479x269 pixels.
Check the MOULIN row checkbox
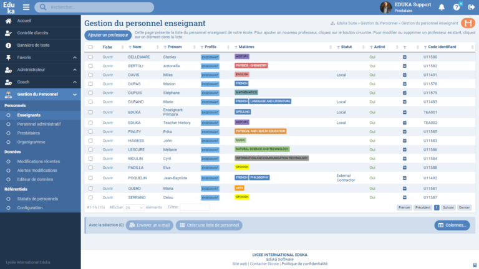90,159
